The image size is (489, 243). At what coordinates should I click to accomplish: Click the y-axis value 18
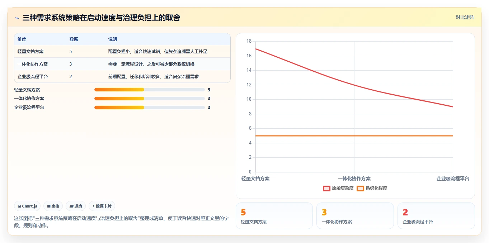(249, 41)
